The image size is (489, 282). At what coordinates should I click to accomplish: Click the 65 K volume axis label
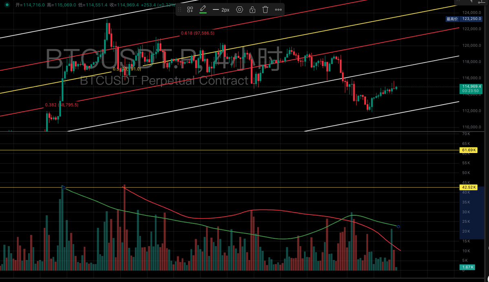tap(466, 144)
